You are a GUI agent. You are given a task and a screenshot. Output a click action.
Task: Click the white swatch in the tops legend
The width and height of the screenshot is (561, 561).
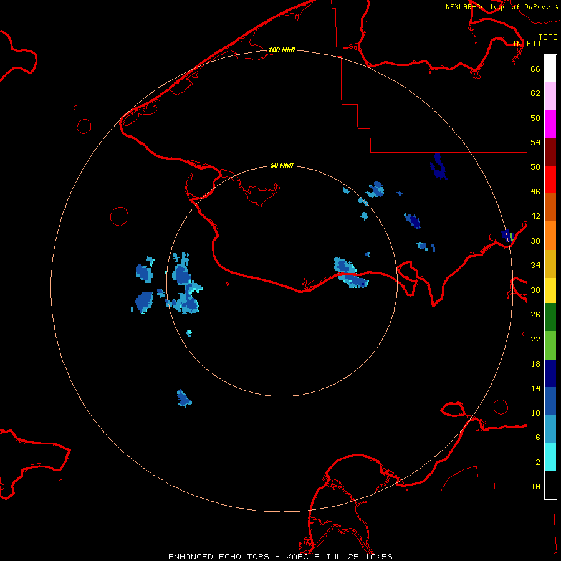pos(550,69)
